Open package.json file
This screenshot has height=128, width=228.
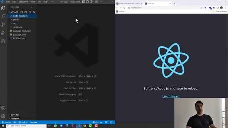(22, 35)
